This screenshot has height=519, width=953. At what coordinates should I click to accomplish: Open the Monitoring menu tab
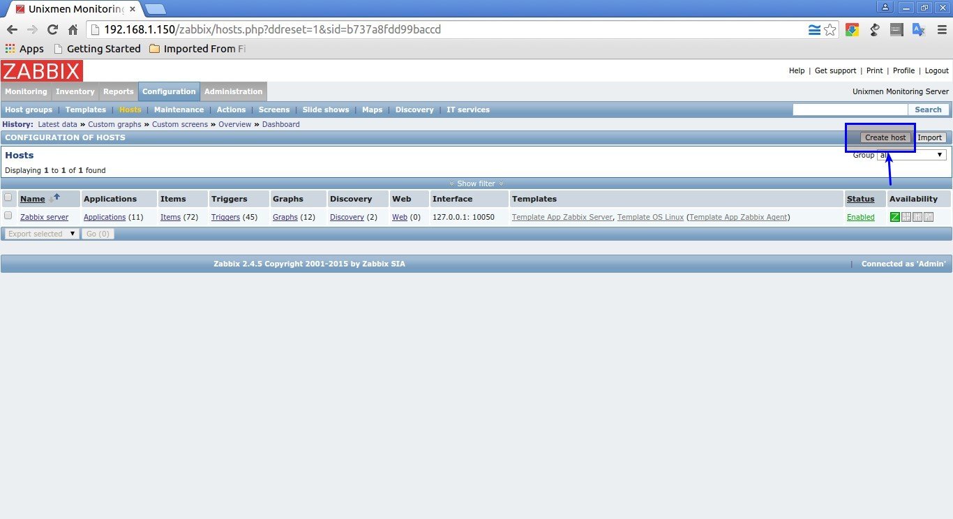click(26, 91)
